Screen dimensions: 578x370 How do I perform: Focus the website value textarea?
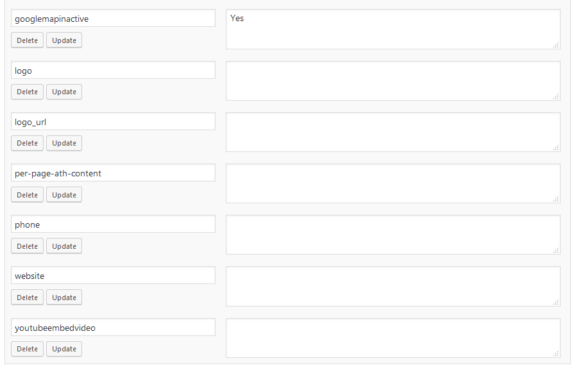point(393,286)
